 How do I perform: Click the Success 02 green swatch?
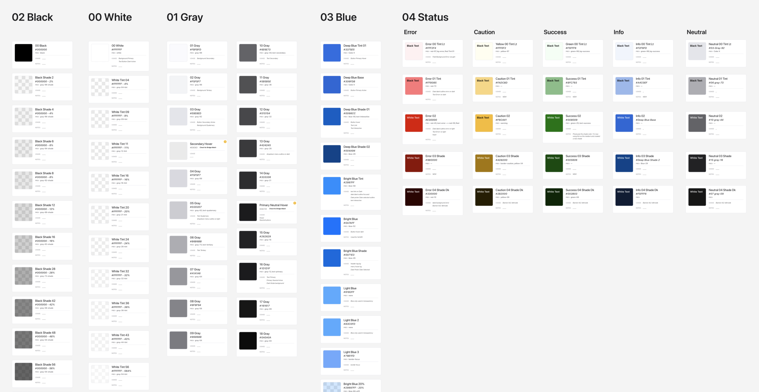pyautogui.click(x=554, y=123)
